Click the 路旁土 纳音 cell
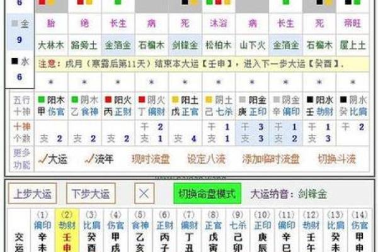This screenshot has height=252, width=378. point(84,45)
